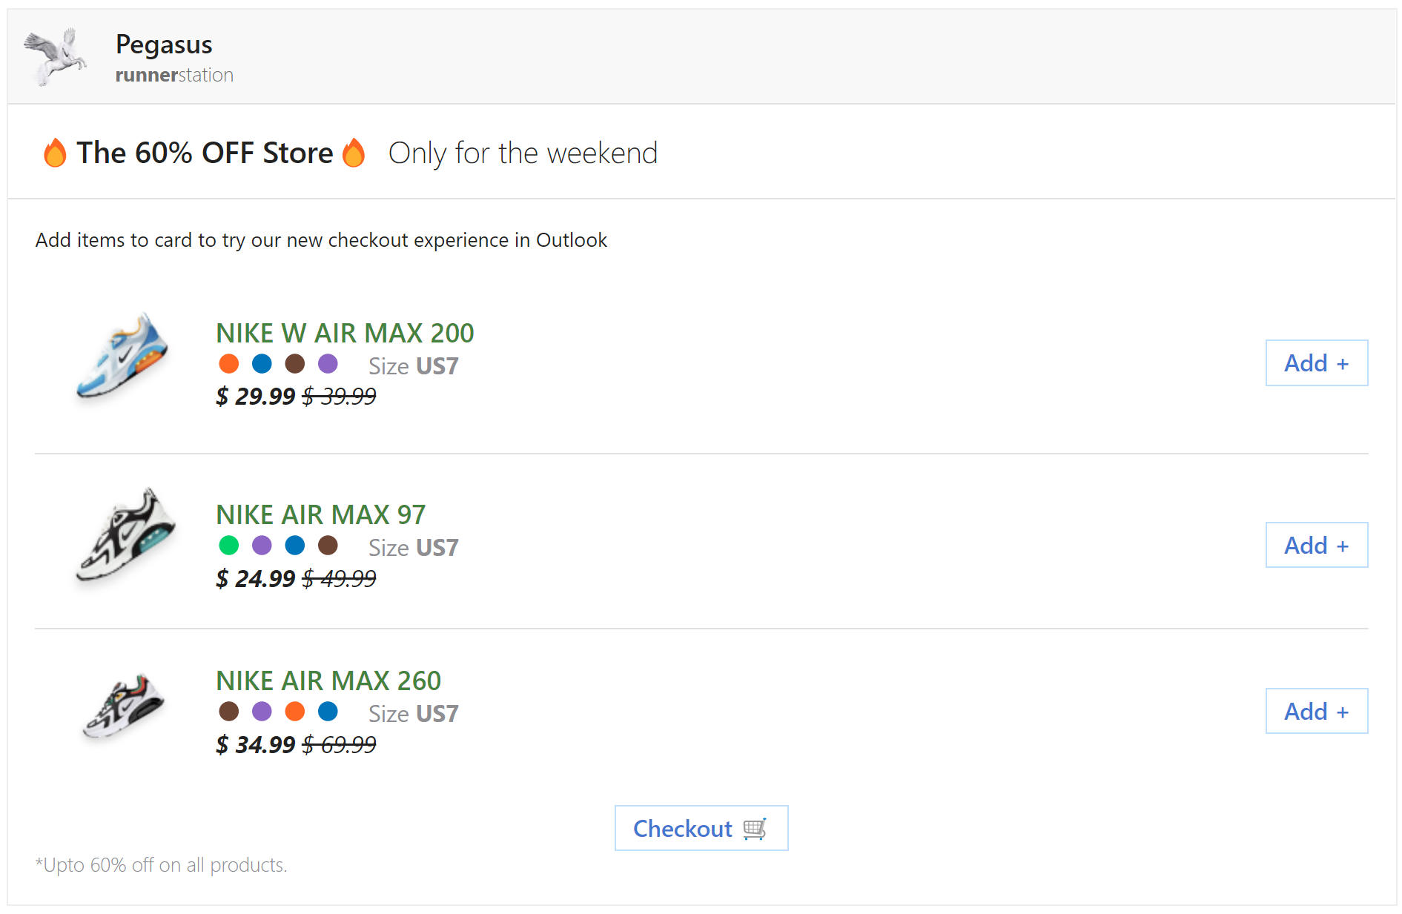Click the fire icon before store title
The height and width of the screenshot is (914, 1402).
[x=55, y=153]
